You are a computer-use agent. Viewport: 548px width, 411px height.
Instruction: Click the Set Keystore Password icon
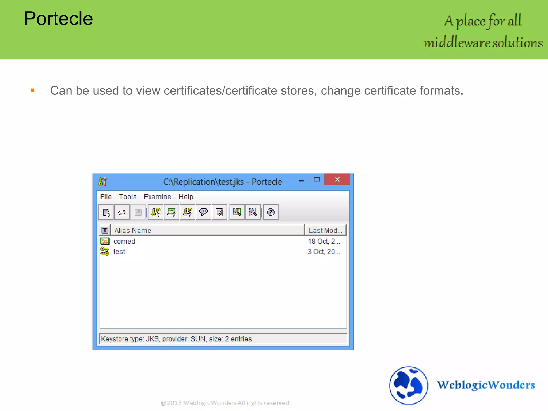[203, 212]
